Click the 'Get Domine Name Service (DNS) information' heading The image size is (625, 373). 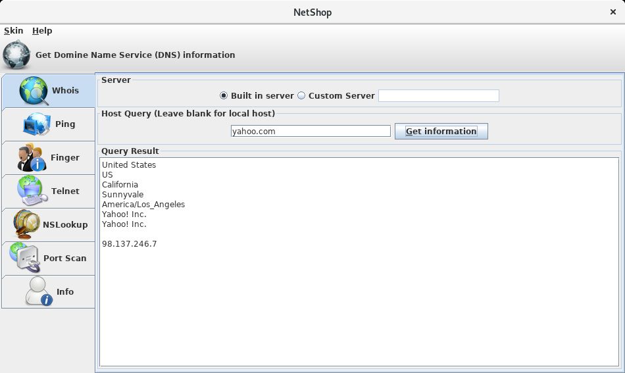[135, 55]
